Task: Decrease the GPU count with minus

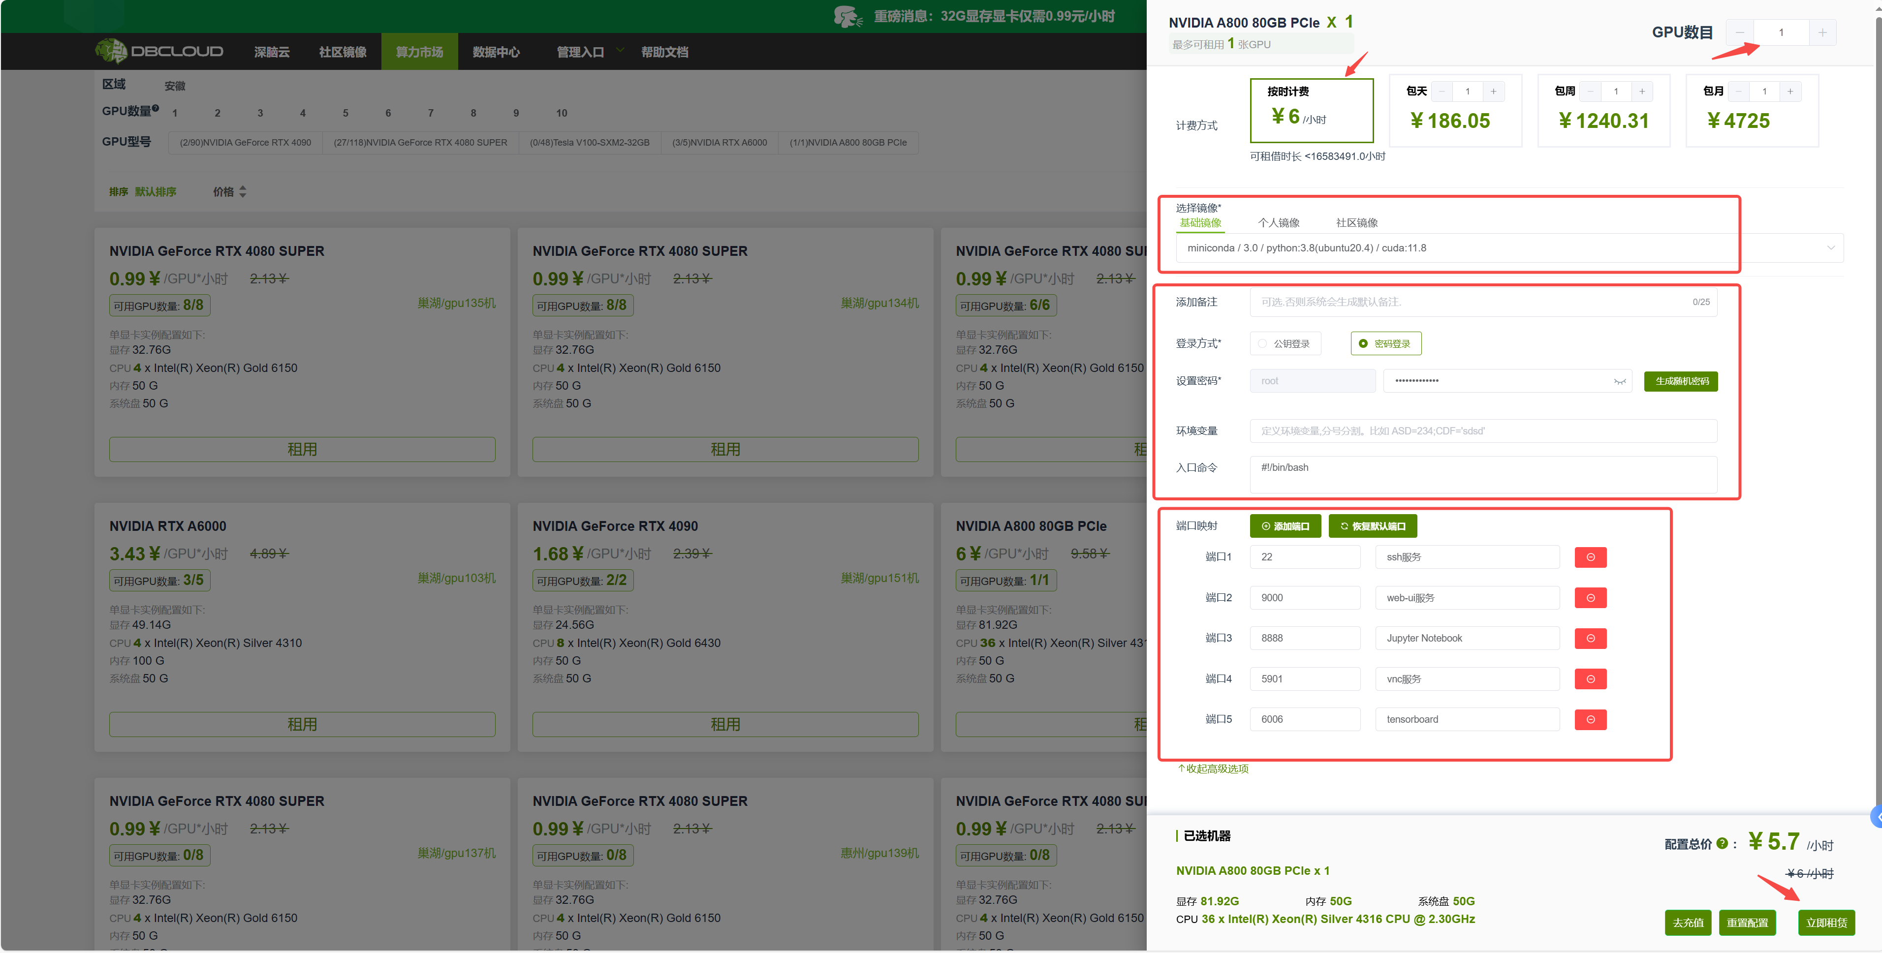Action: (1740, 33)
